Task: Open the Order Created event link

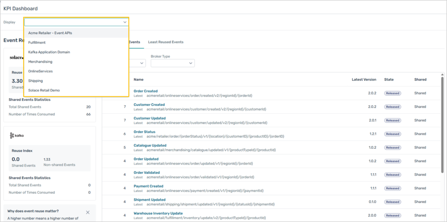Action: pos(145,91)
